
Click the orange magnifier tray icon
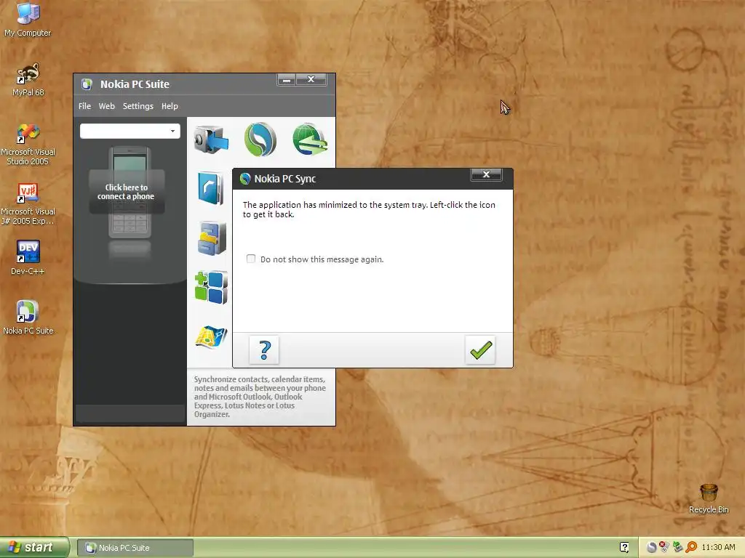(691, 548)
